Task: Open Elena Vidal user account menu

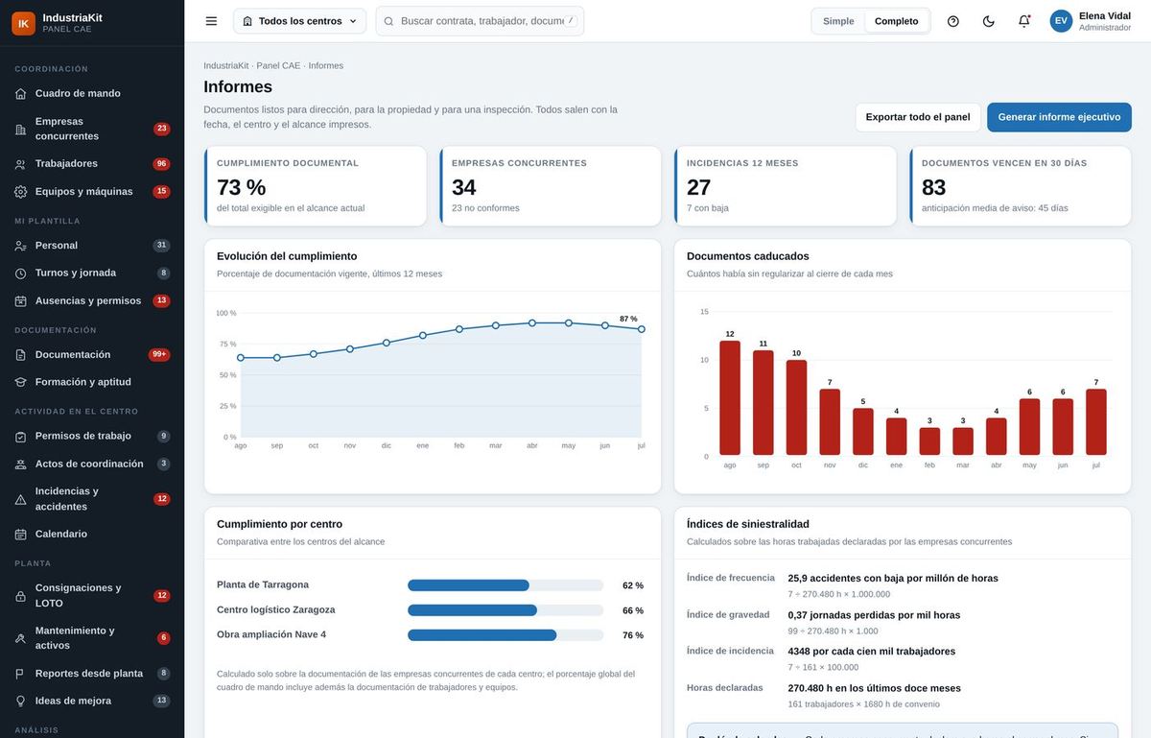Action: pyautogui.click(x=1091, y=21)
